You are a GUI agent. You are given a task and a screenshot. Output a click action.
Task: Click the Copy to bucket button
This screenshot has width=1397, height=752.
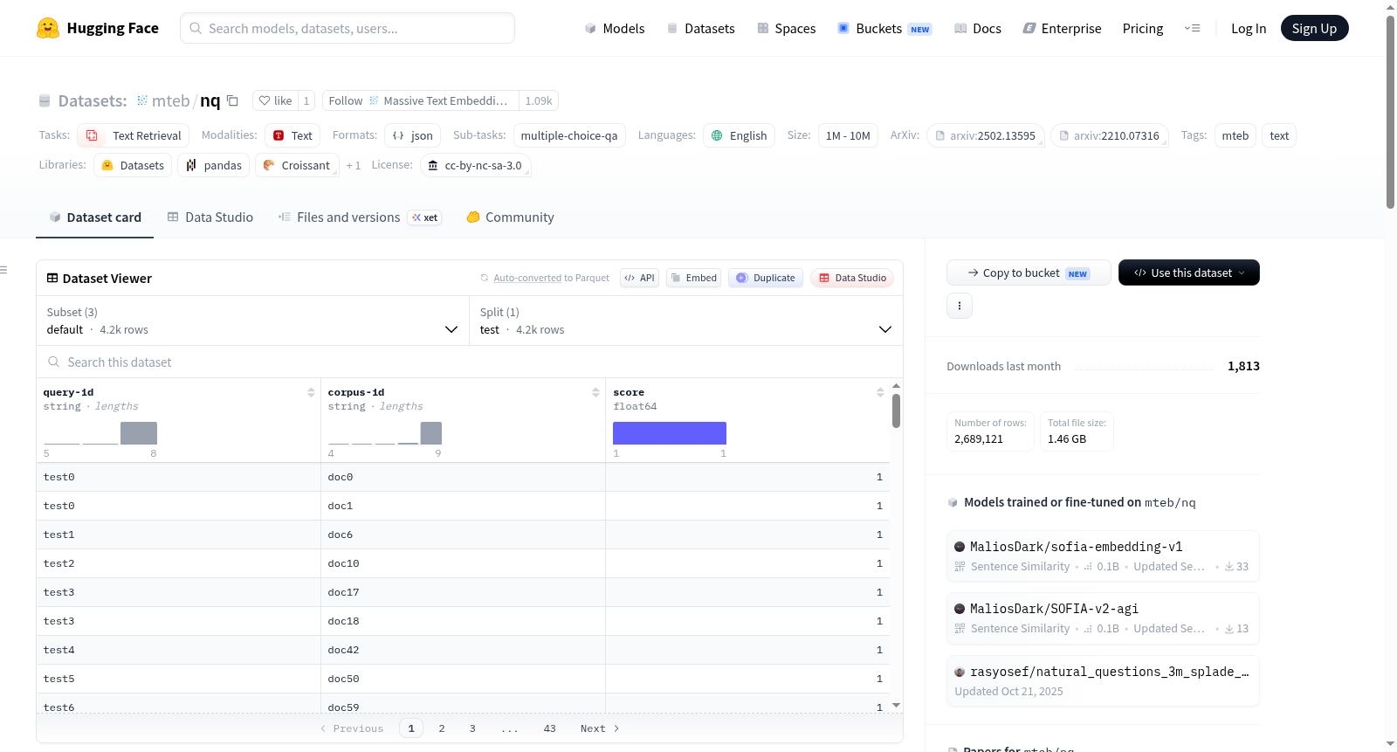click(x=1029, y=273)
